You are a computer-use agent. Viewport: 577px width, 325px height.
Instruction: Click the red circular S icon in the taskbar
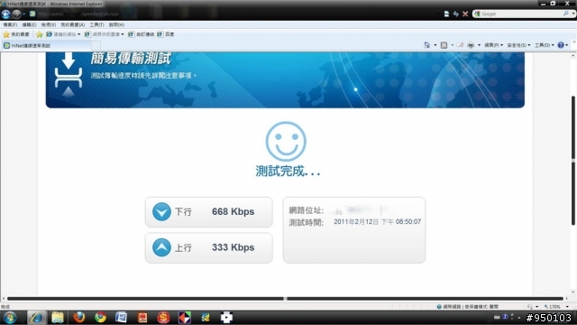click(x=163, y=317)
